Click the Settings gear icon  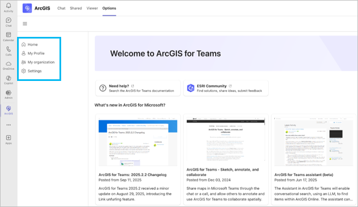[x=24, y=71]
